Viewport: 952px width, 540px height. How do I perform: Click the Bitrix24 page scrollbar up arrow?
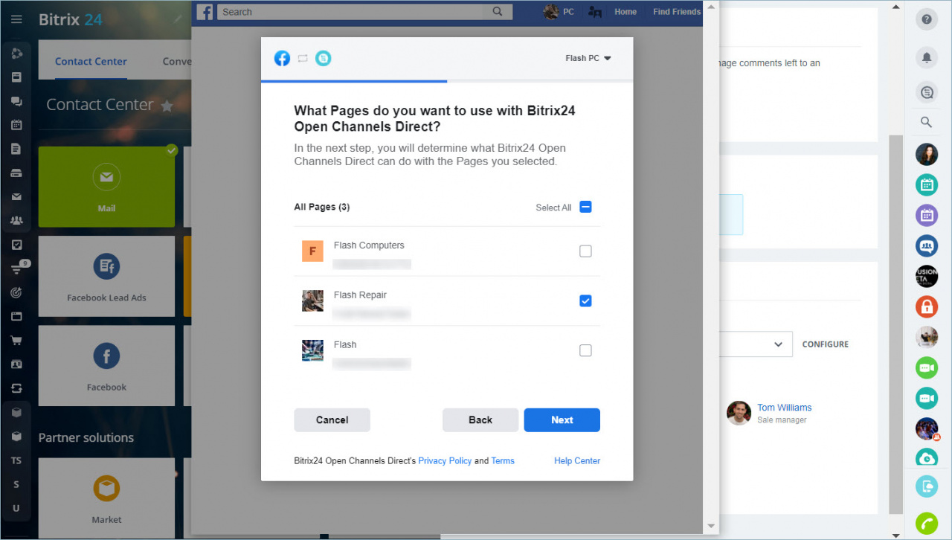[896, 7]
